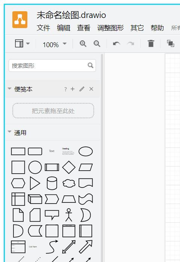Image resolution: width=180 pixels, height=262 pixels.
Task: Undo the last action with the arrow icon
Action: tap(117, 44)
